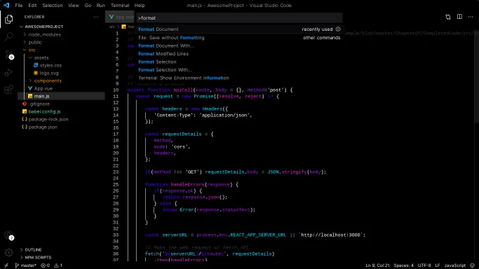
Task: Choose Format Document With... command
Action: tap(239, 46)
